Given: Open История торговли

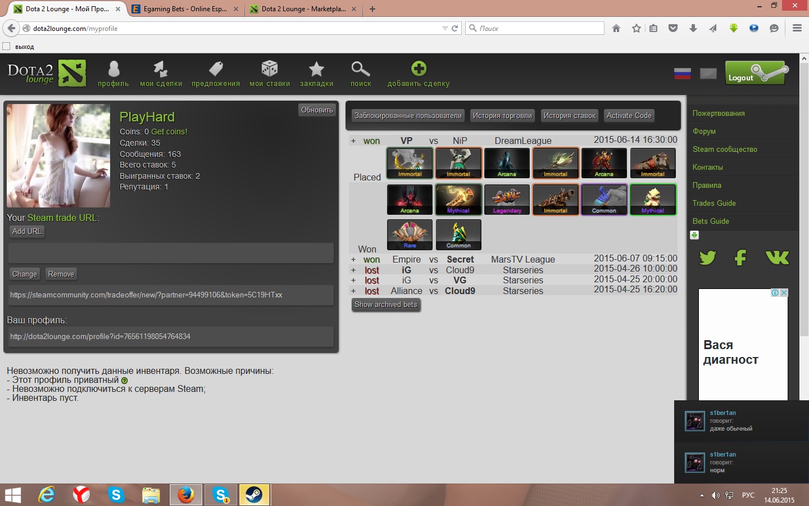Looking at the screenshot, I should tap(502, 116).
